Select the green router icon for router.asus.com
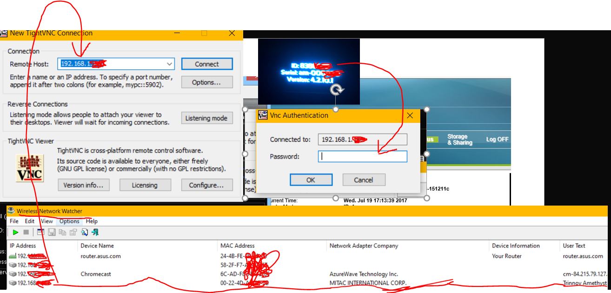This screenshot has width=611, height=293. click(x=12, y=256)
